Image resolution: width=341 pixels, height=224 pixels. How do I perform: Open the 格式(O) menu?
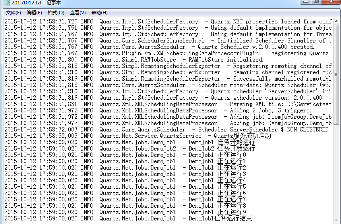coord(56,13)
